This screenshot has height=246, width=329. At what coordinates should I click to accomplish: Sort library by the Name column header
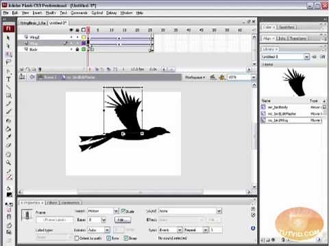tap(266, 100)
